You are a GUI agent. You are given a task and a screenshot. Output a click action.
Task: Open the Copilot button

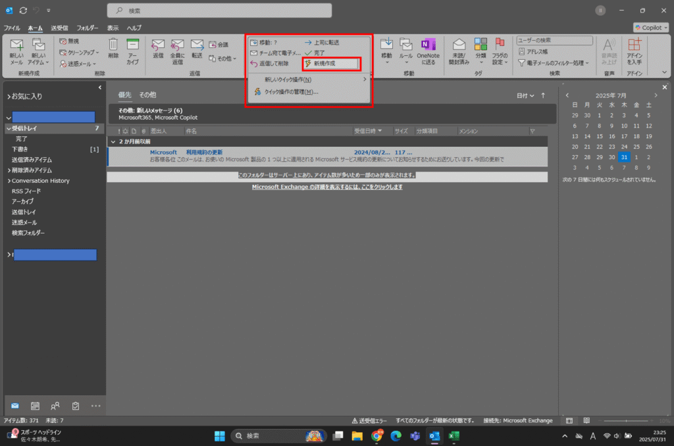(651, 28)
